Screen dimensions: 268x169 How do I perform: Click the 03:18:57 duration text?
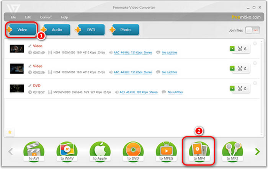[39, 93]
